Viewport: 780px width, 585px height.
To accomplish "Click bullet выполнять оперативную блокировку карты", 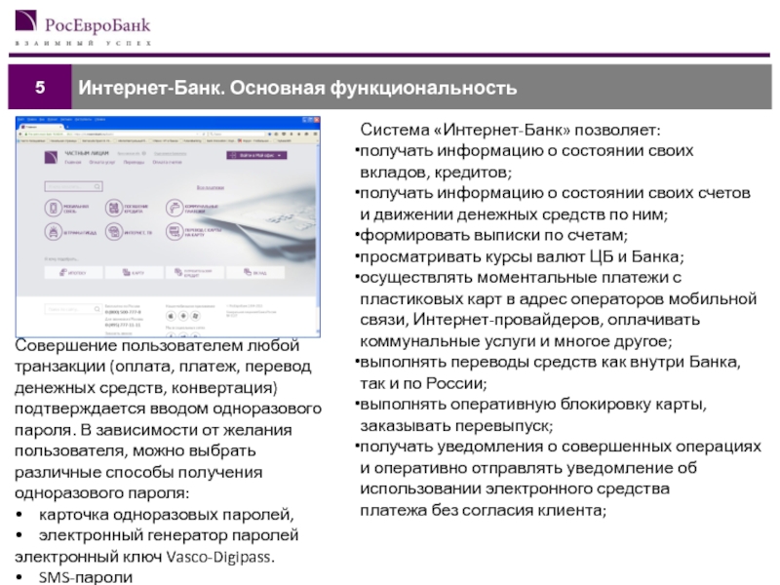I will click(x=532, y=405).
